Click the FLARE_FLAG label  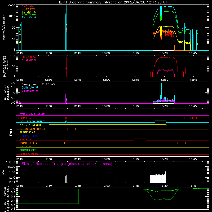(x=28, y=132)
